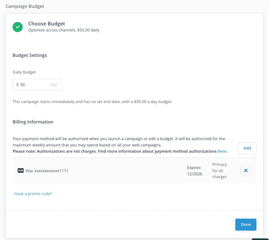Click the Billing Information heading
The image size is (269, 240).
33,122
